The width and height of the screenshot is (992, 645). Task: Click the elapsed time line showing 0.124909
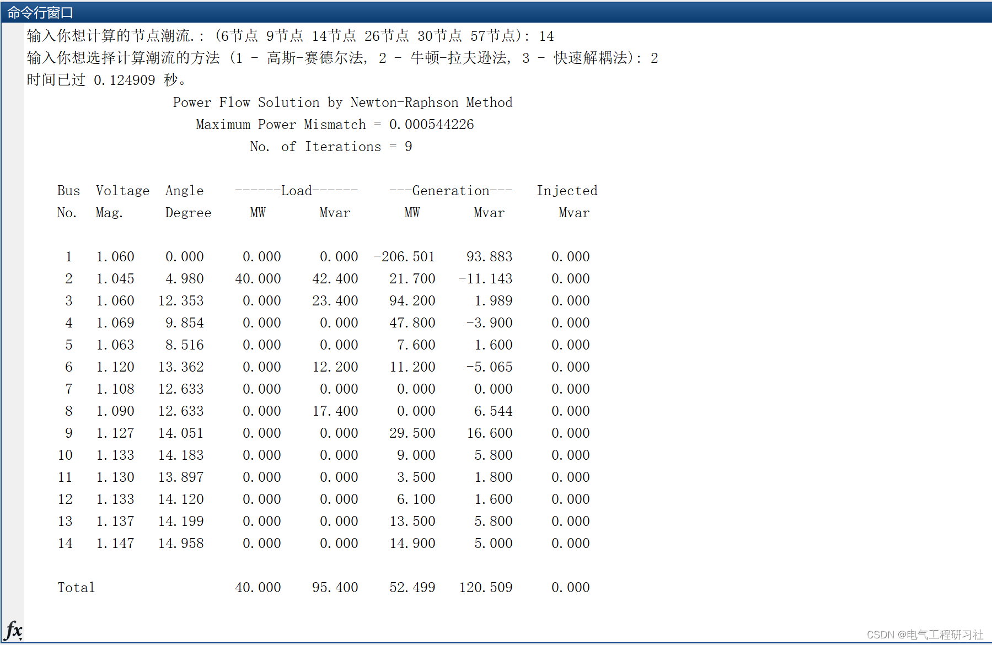coord(107,80)
